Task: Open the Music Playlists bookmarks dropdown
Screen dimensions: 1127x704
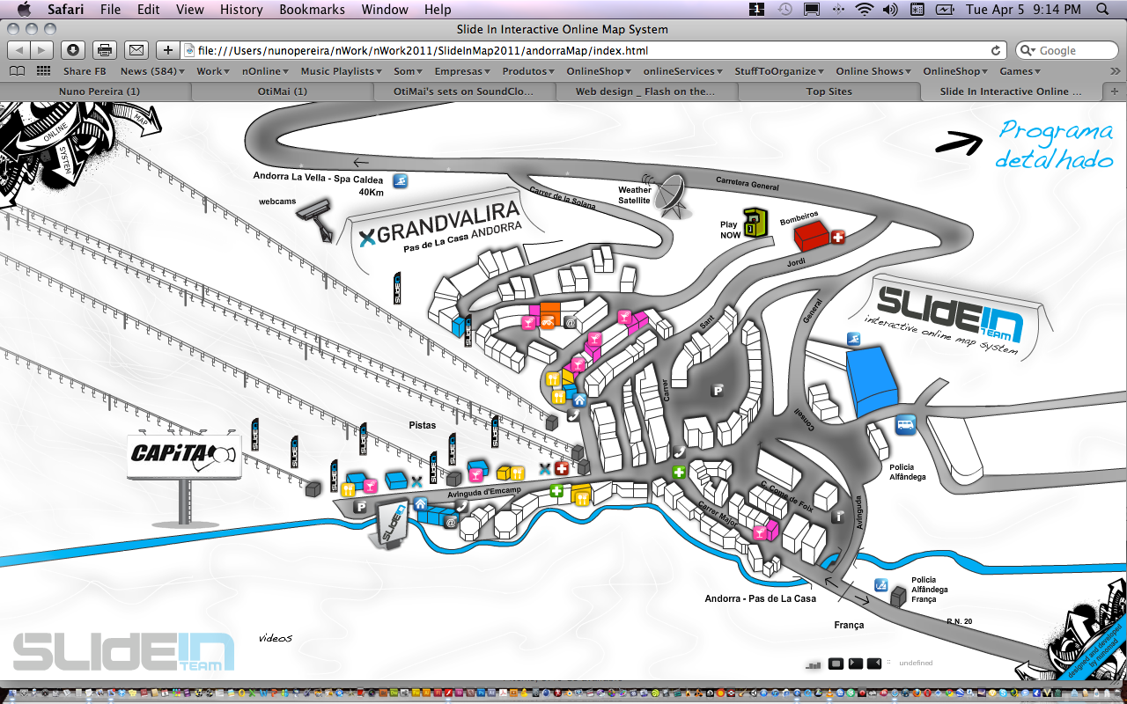Action: (341, 71)
